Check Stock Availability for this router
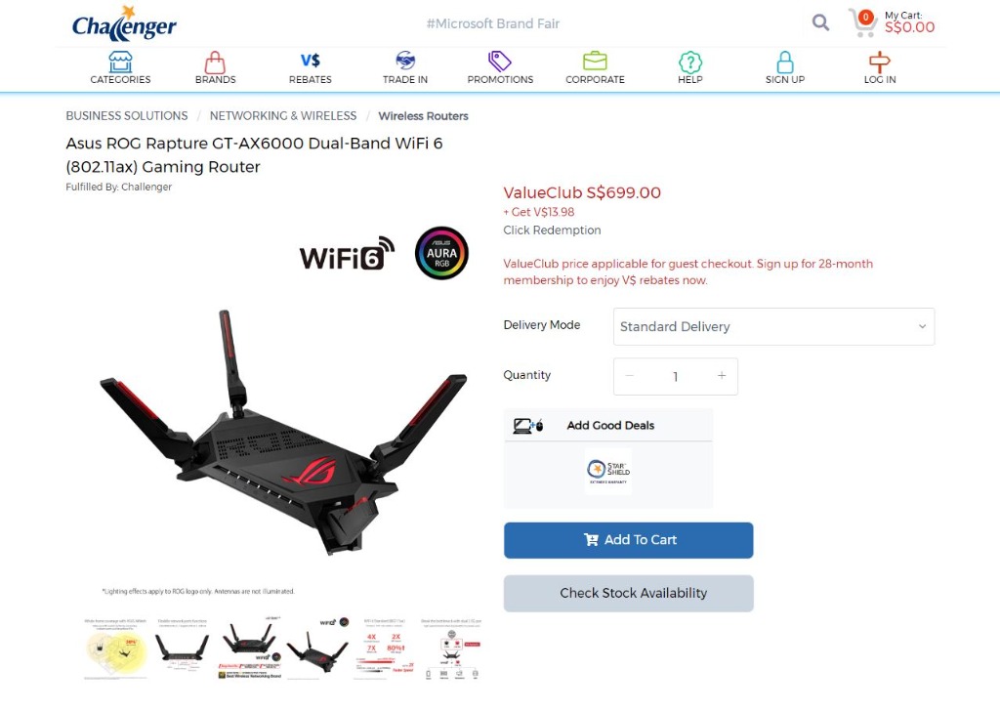The width and height of the screenshot is (1000, 711). click(628, 593)
